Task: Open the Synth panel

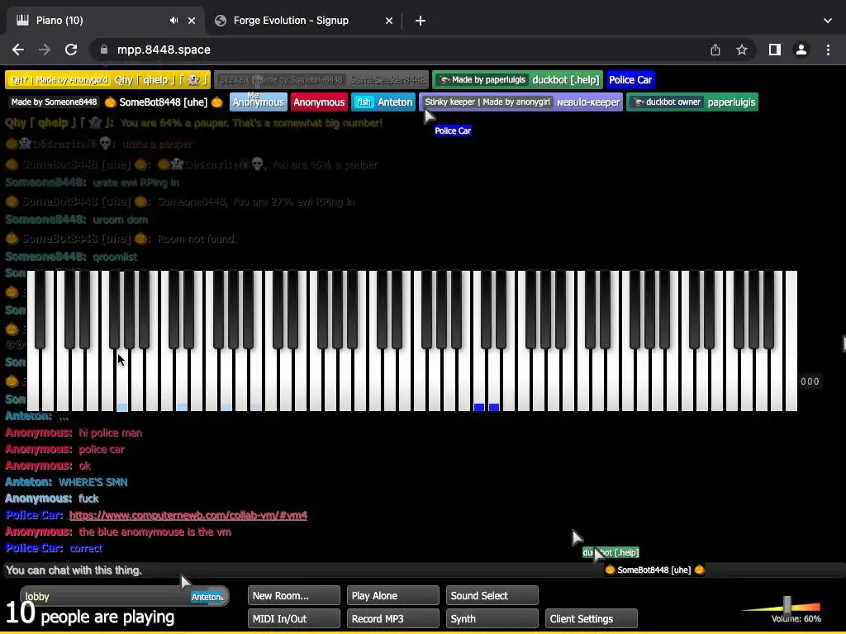Action: pos(492,618)
